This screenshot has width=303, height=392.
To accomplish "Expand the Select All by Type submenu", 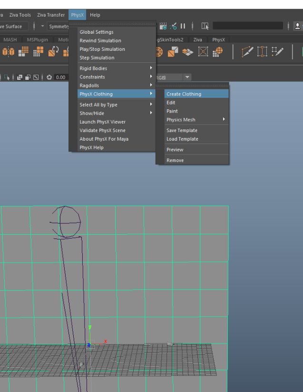I will 117,105.
